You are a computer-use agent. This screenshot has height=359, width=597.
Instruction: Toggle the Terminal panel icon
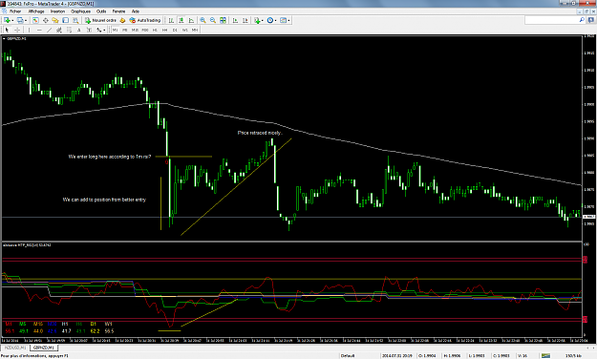point(66,20)
